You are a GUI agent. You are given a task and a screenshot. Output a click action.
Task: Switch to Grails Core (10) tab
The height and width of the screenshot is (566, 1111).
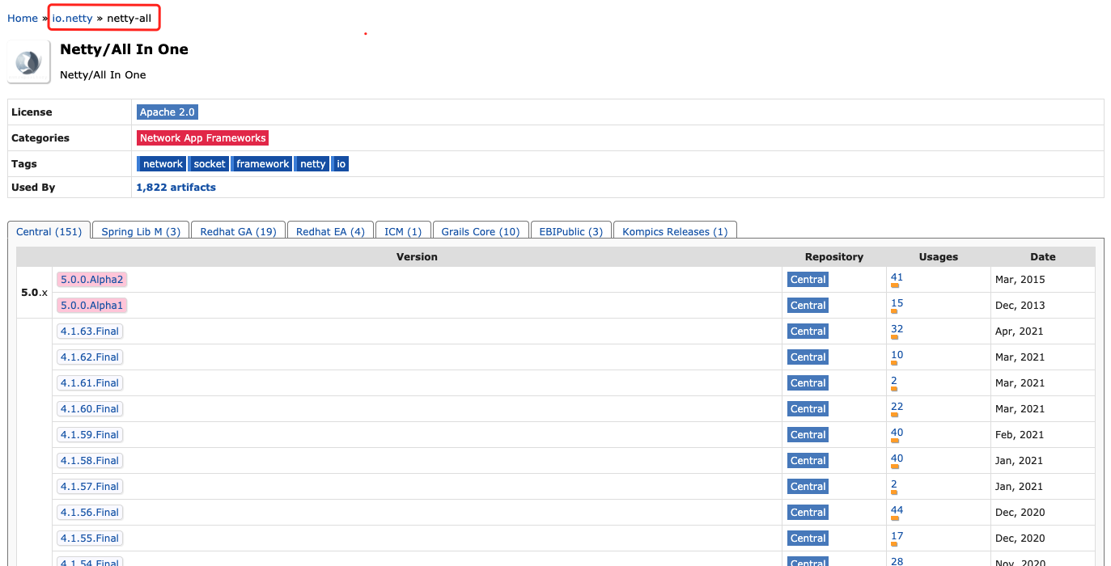tap(481, 231)
